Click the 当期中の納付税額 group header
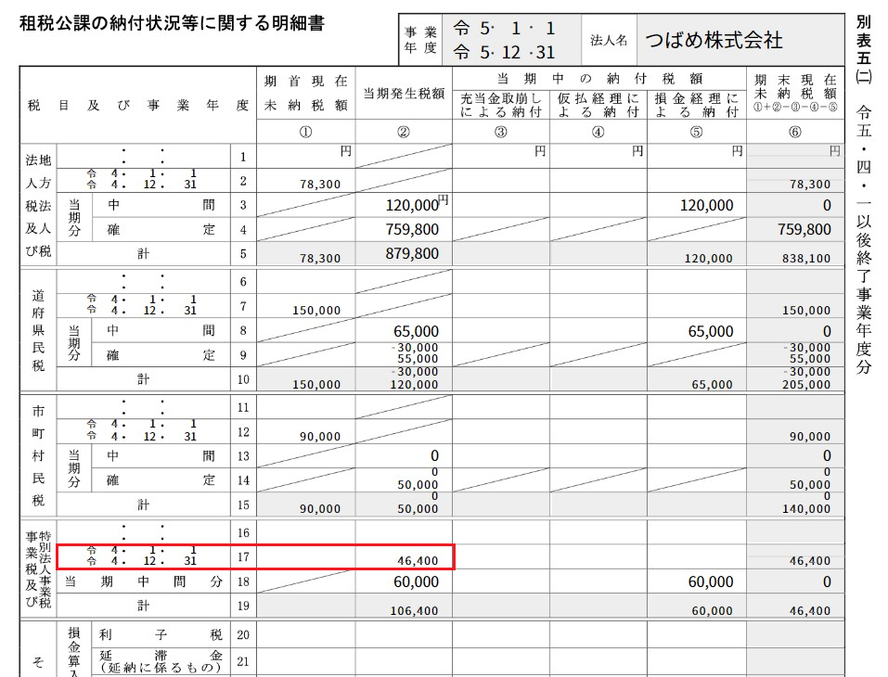 click(599, 79)
